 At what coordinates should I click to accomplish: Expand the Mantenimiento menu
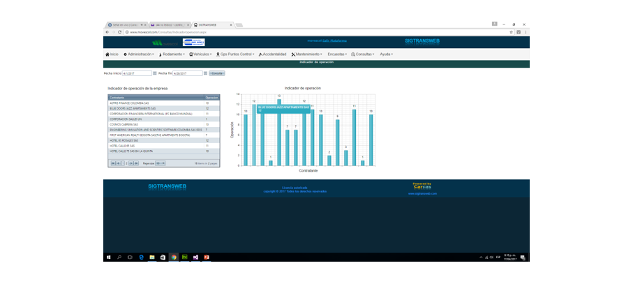click(x=307, y=54)
